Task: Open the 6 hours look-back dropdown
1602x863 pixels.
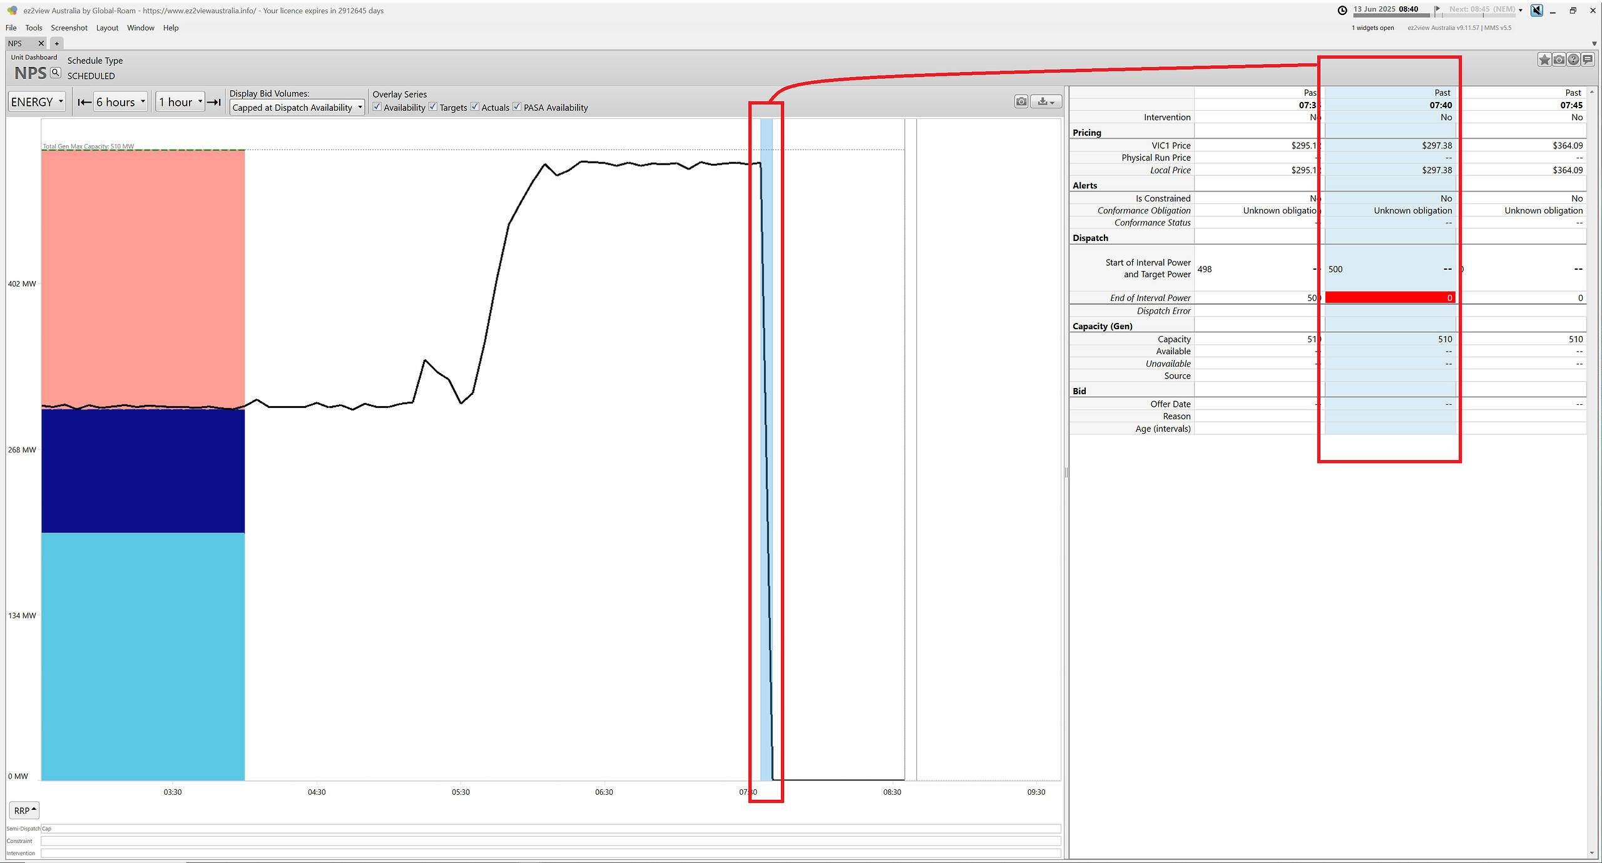Action: [120, 102]
